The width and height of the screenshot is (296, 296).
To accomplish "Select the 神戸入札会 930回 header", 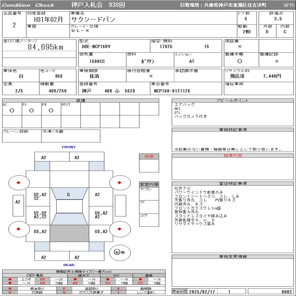I will tap(98, 5).
